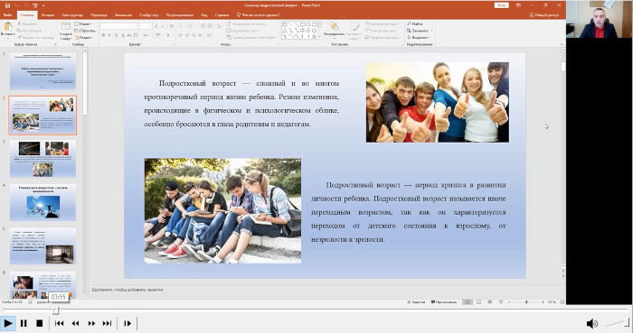Open the Заменить replace dropdown
This screenshot has width=633, height=333.
[420, 31]
